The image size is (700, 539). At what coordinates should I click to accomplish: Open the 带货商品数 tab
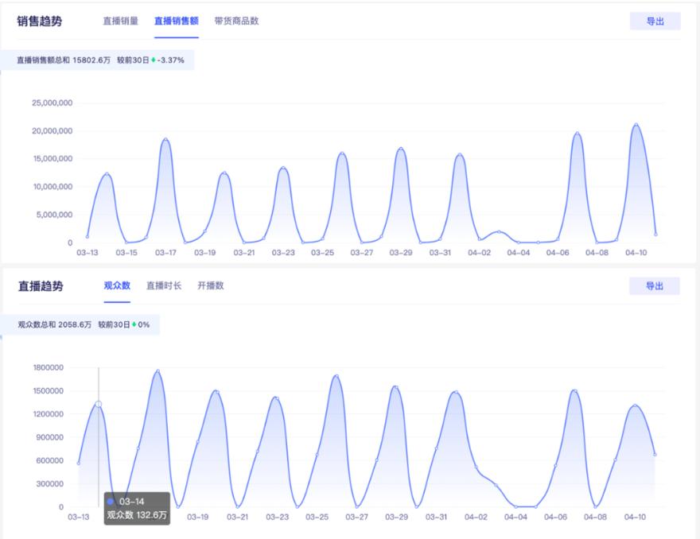pyautogui.click(x=235, y=23)
